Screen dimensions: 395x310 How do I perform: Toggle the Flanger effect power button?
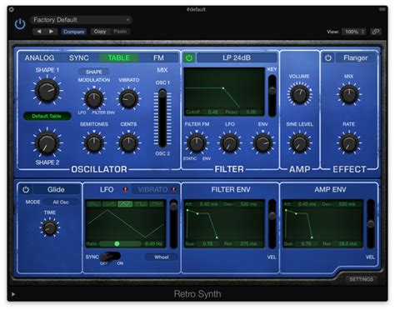328,57
